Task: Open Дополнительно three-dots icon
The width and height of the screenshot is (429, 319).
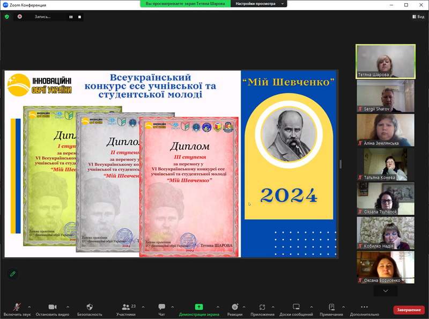Action: (x=364, y=307)
